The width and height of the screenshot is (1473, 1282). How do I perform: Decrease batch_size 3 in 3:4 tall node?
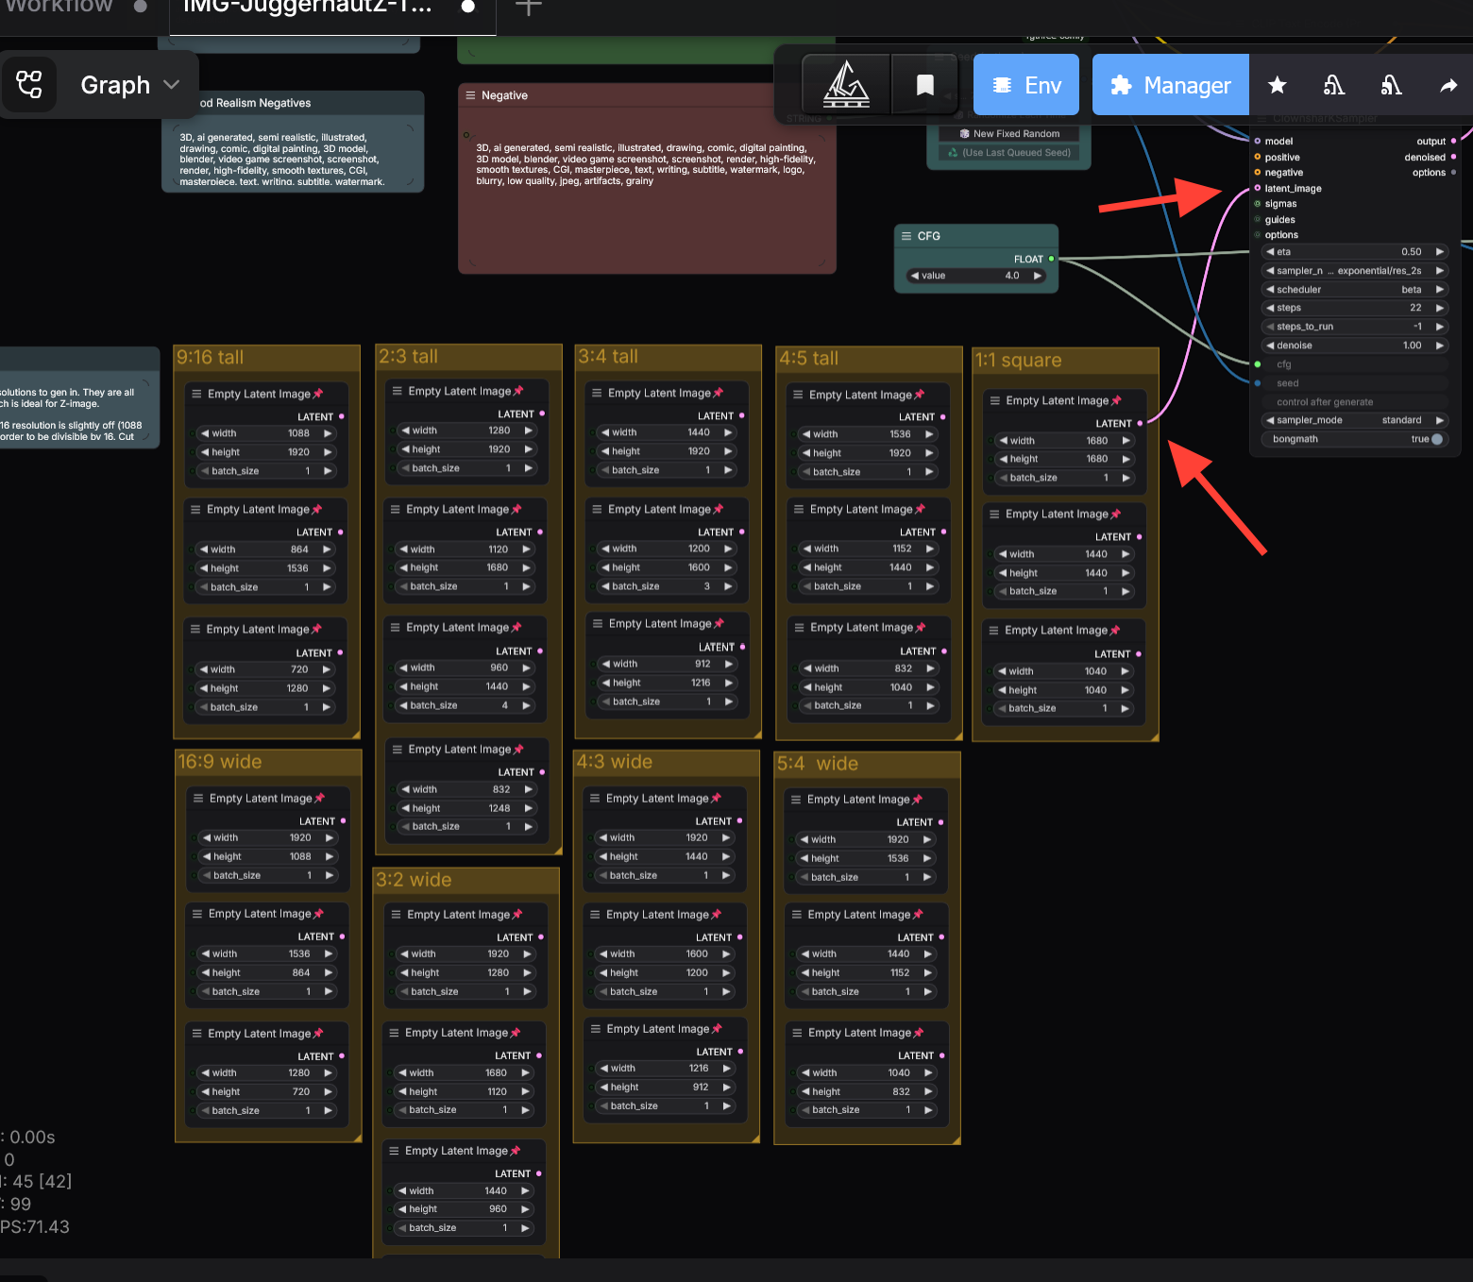[605, 586]
